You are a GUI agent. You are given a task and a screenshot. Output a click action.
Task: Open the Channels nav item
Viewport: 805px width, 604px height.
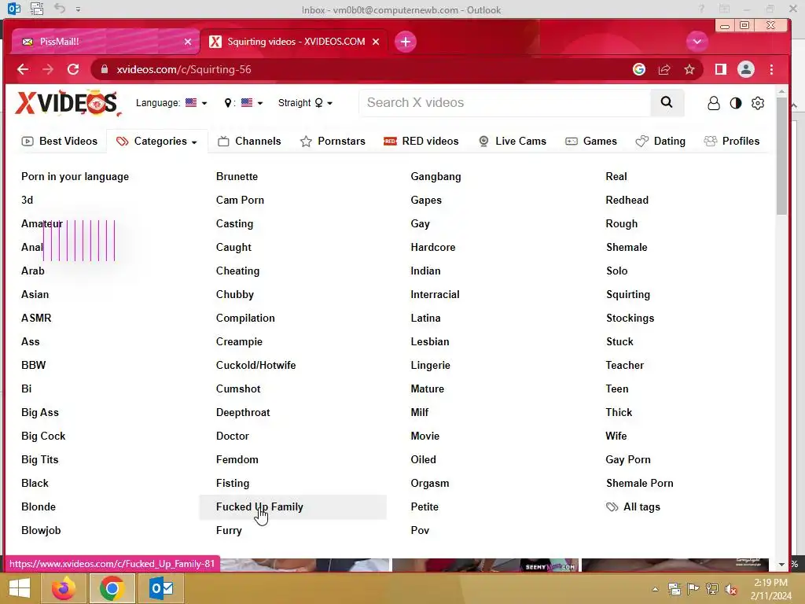249,142
